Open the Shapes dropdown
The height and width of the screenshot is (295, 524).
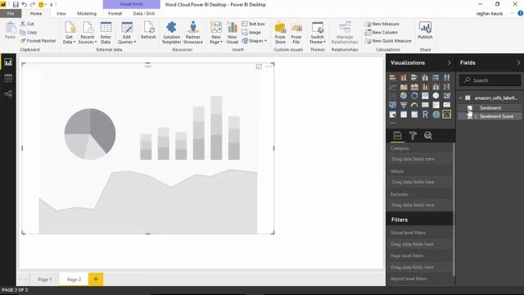coord(255,41)
